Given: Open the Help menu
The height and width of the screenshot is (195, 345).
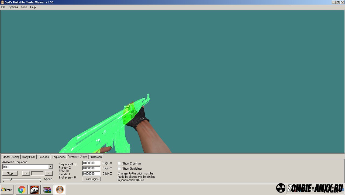Looking at the screenshot, I should (x=33, y=7).
